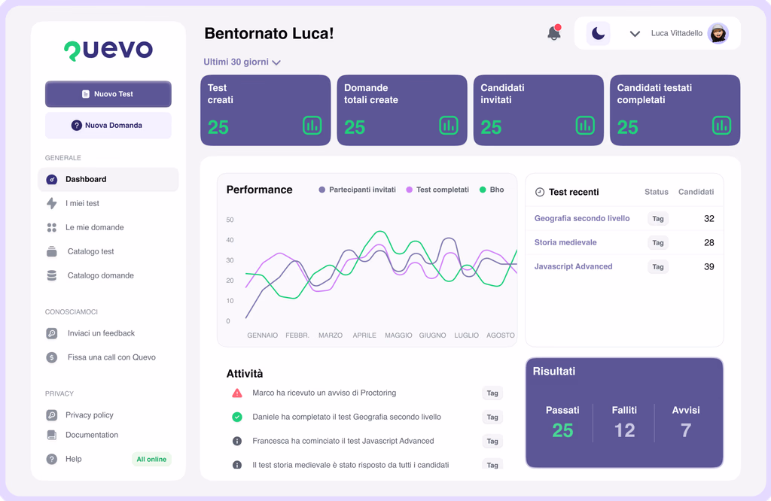
Task: Click the info icon for the storia medievale activity
Action: click(237, 465)
